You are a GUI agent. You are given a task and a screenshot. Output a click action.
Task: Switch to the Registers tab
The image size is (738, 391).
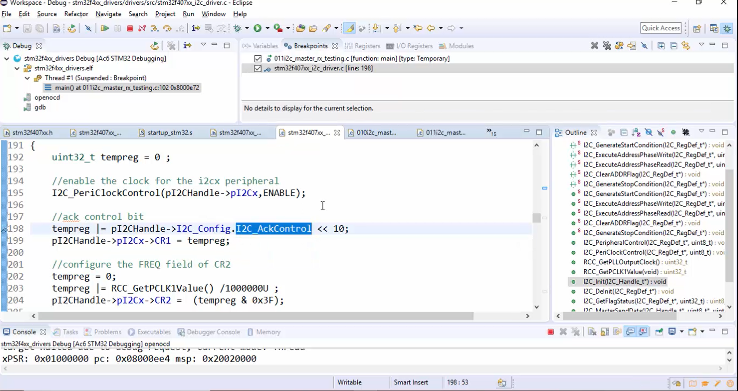tap(362, 46)
